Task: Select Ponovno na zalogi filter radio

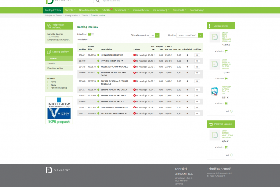Action: tap(48, 88)
